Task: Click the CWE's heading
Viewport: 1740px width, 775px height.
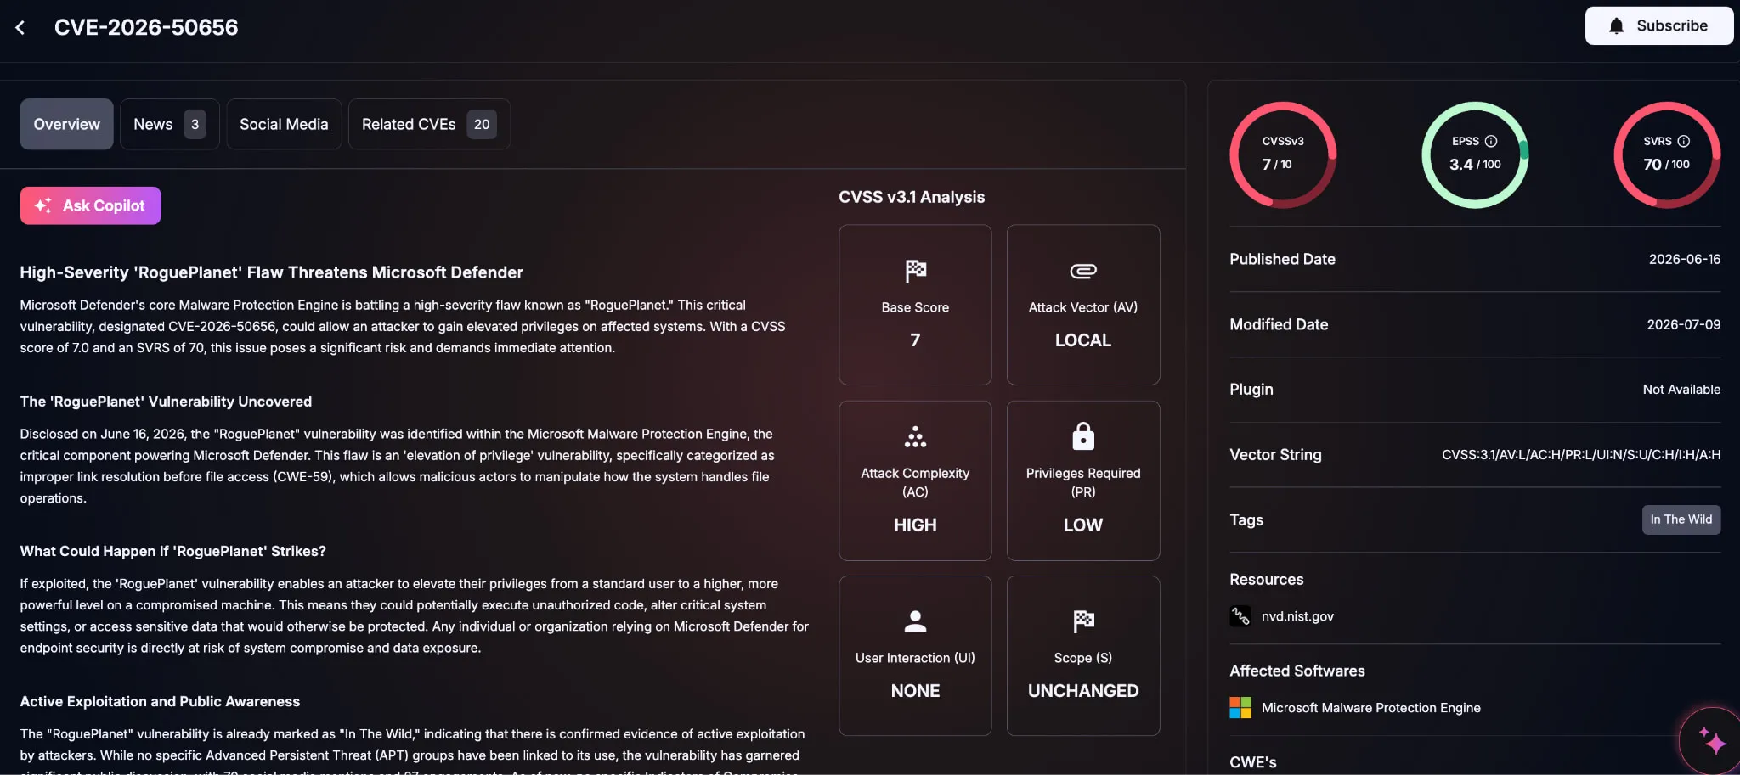Action: [x=1253, y=762]
